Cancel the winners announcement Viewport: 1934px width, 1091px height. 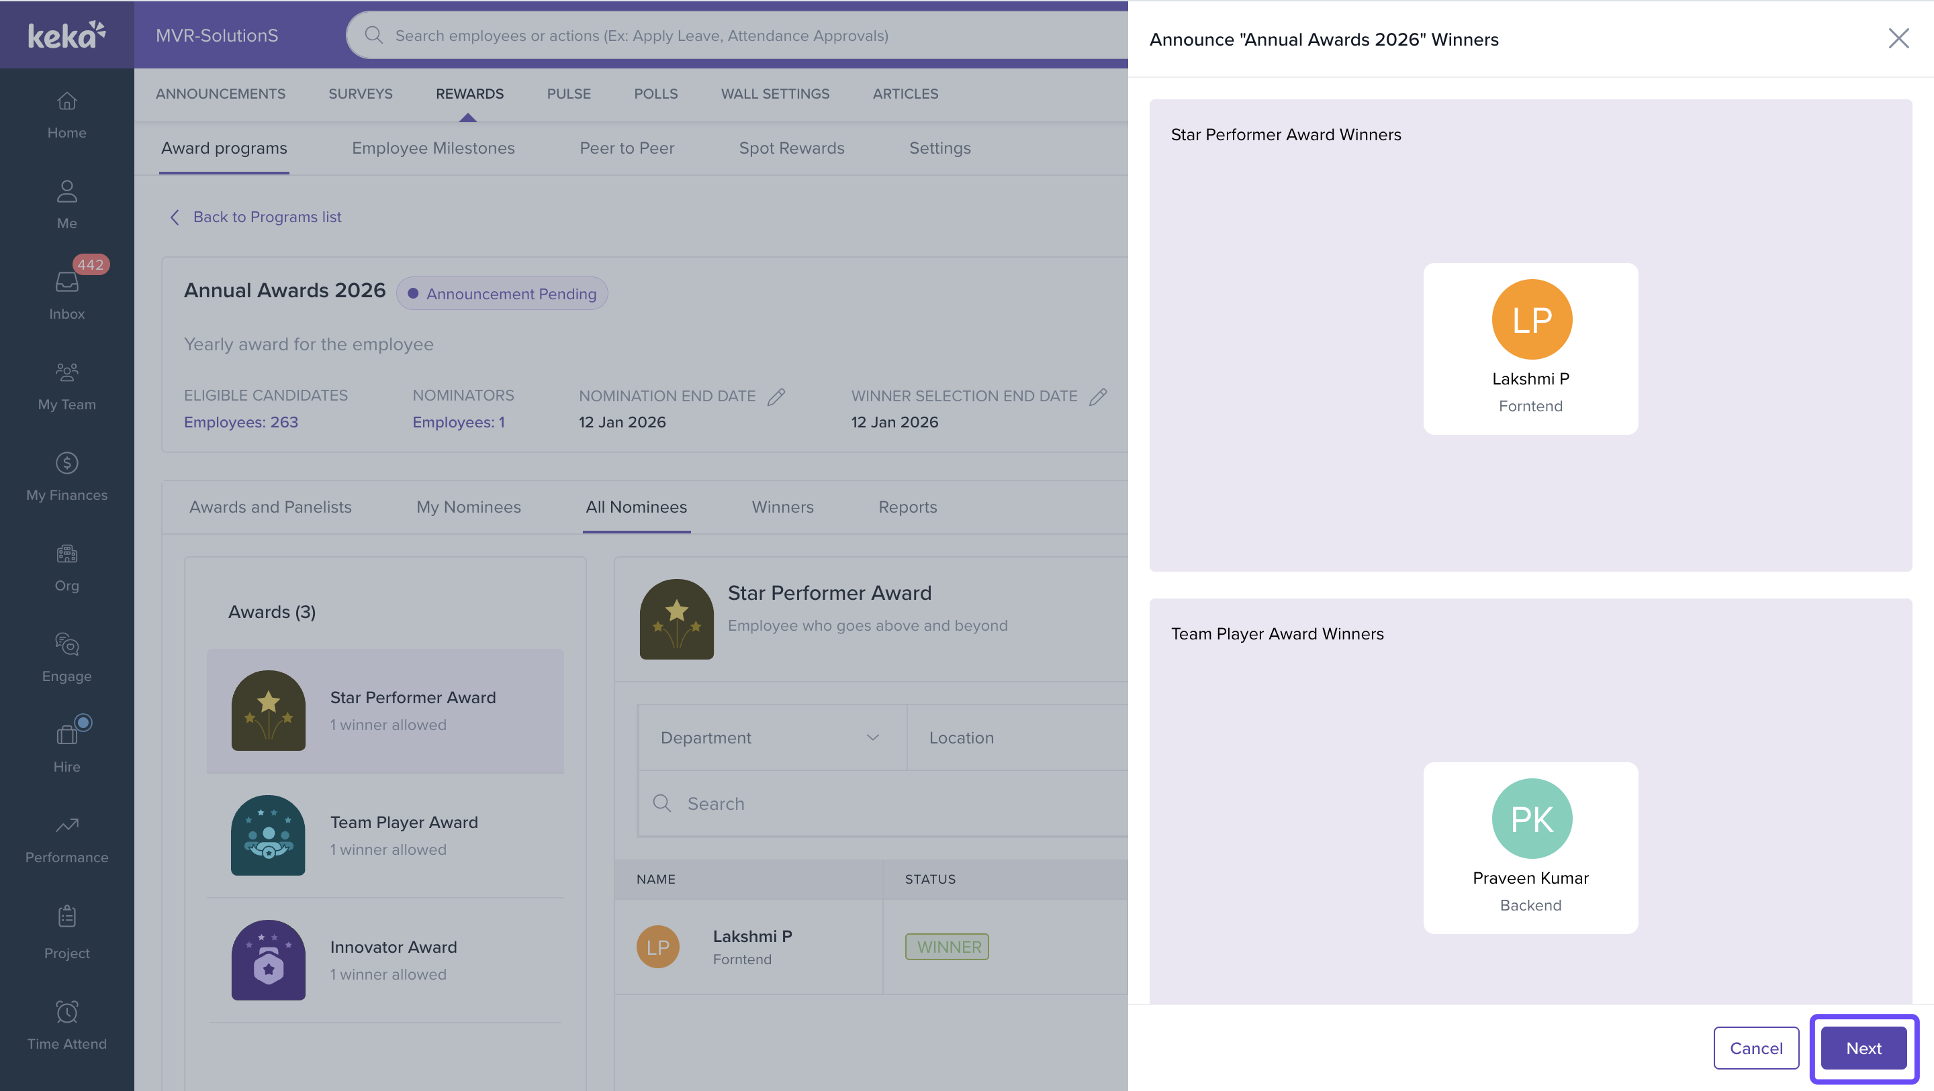pyautogui.click(x=1755, y=1048)
